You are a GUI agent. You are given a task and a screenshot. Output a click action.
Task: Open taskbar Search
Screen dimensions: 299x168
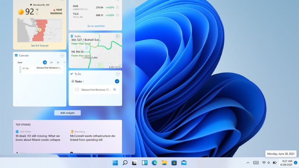tap(125, 163)
